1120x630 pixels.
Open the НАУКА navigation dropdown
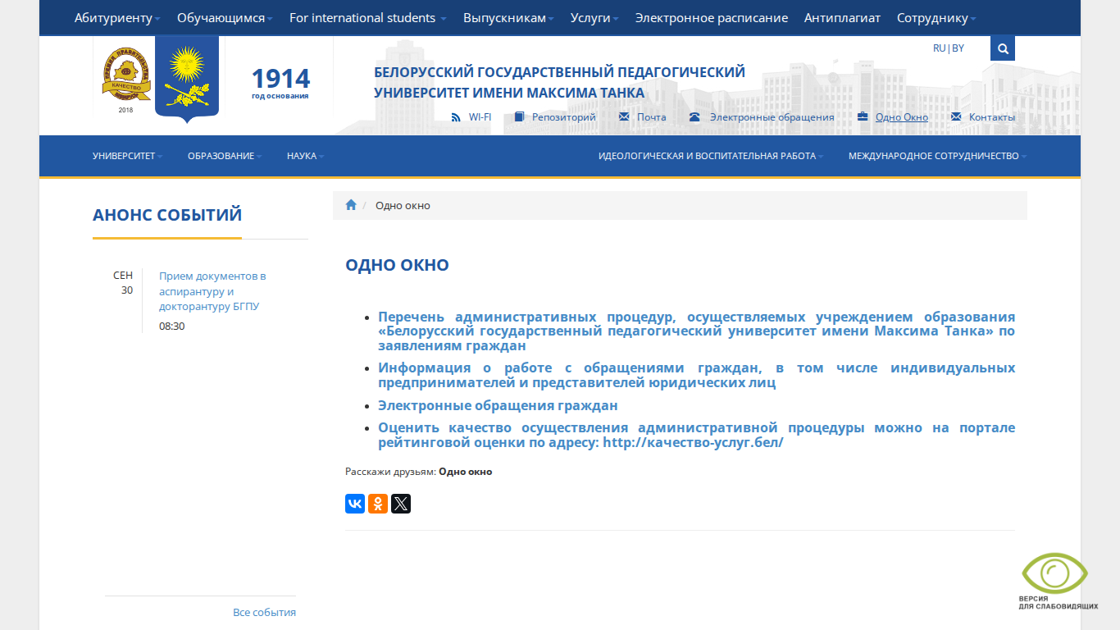coord(305,156)
